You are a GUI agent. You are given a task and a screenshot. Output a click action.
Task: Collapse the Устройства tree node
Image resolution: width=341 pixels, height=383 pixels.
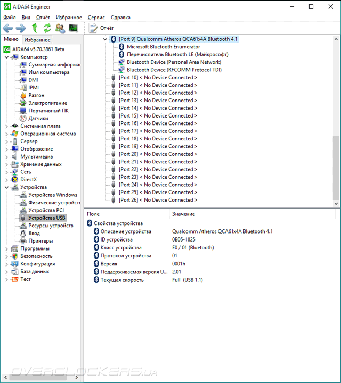coord(6,188)
